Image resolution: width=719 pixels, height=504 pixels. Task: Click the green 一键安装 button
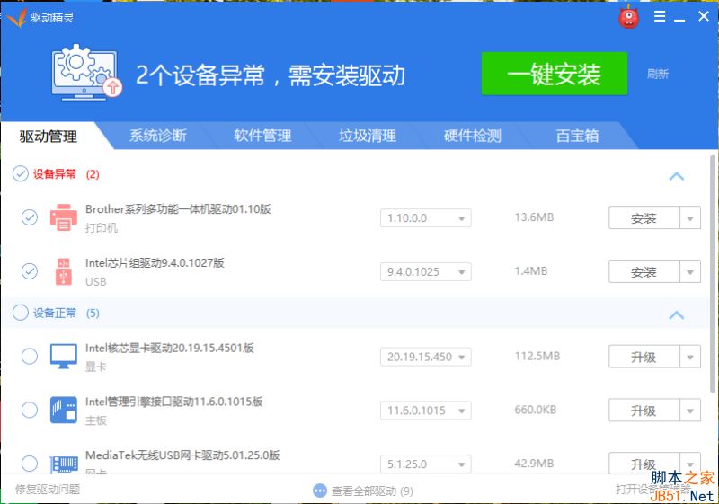[555, 74]
